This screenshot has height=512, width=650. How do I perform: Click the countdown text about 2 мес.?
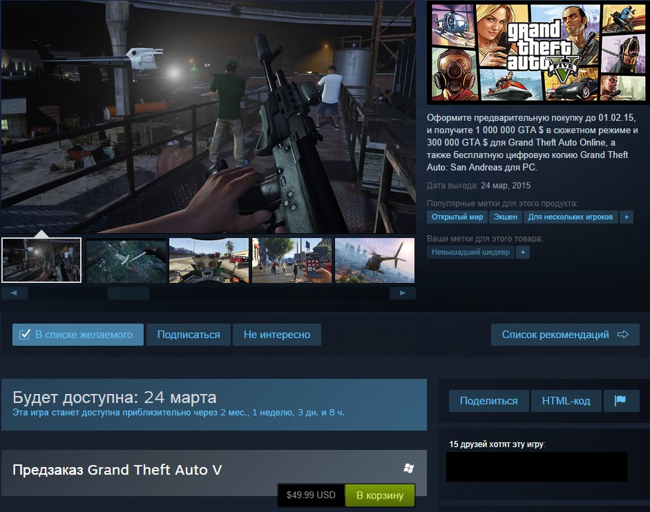(x=179, y=413)
